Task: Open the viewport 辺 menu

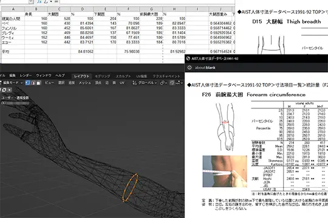Action: point(107,83)
